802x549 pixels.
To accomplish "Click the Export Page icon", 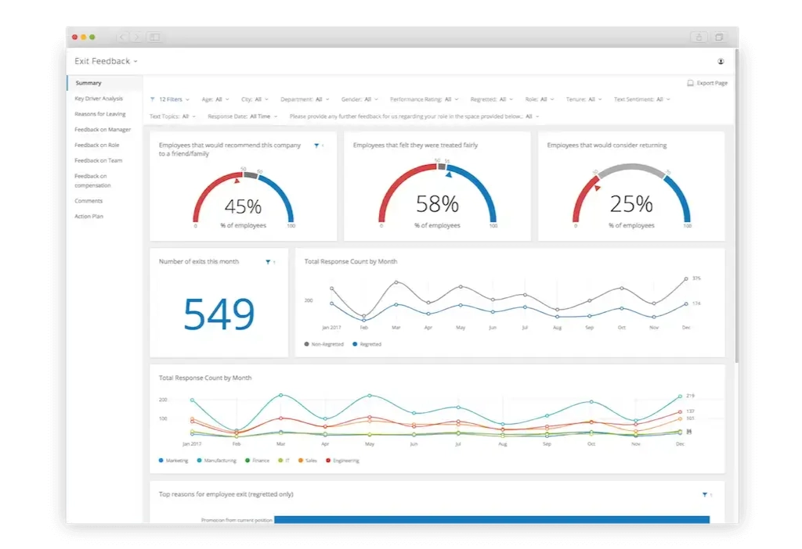I will (690, 83).
